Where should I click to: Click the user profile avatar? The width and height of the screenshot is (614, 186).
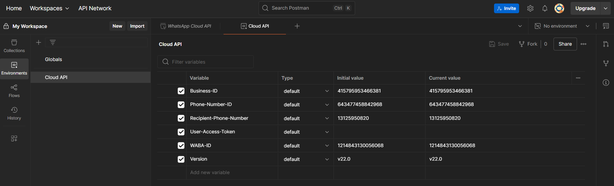(559, 8)
